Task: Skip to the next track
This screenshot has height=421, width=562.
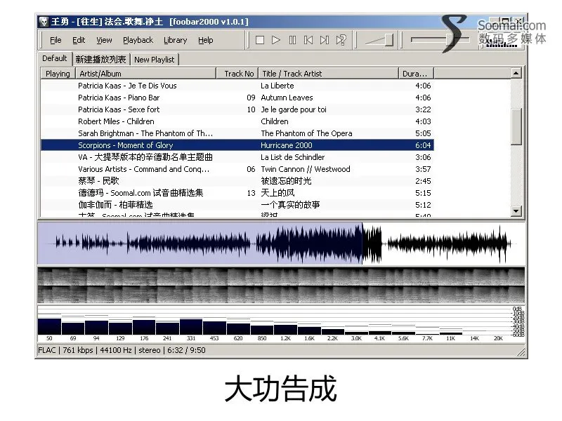Action: (325, 40)
